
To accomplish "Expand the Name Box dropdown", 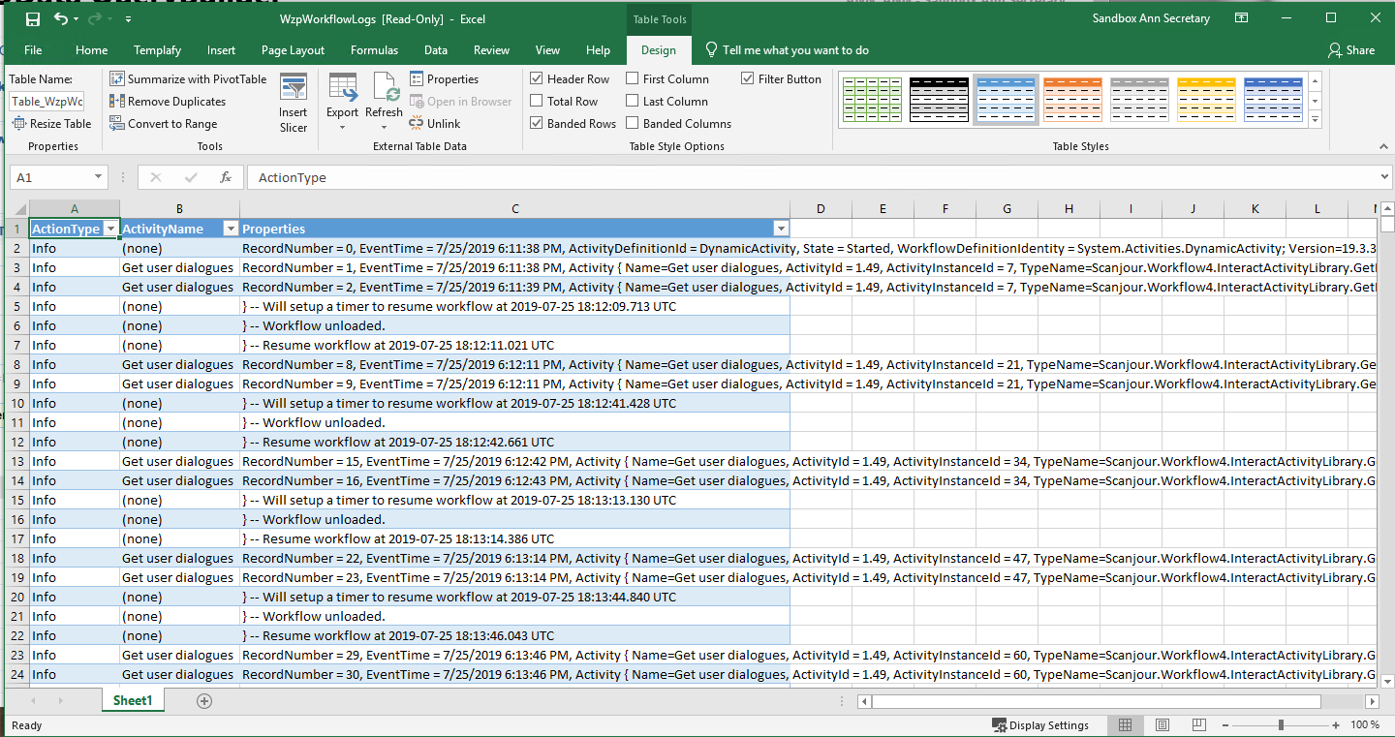I will [98, 178].
